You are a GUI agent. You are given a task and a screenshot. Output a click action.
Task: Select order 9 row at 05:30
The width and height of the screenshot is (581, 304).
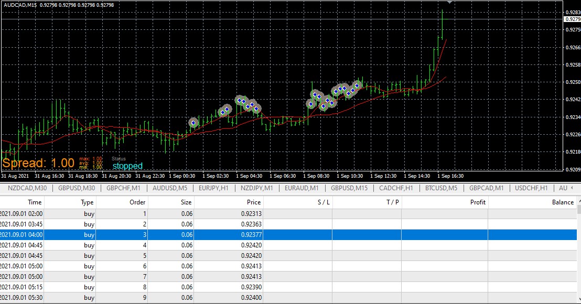(x=288, y=298)
